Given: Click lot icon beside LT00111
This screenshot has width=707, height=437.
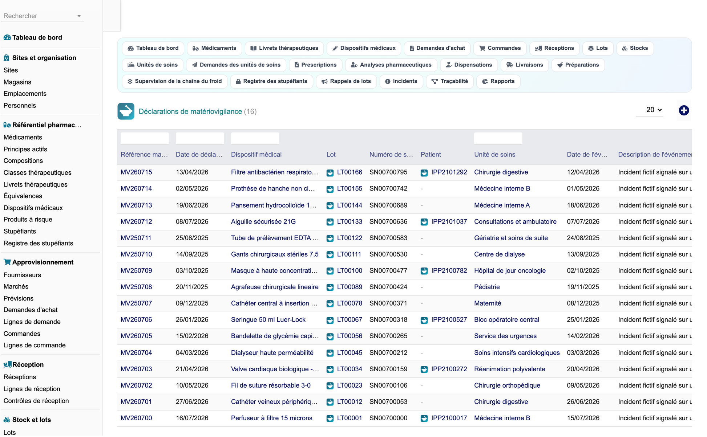Looking at the screenshot, I should pos(330,255).
